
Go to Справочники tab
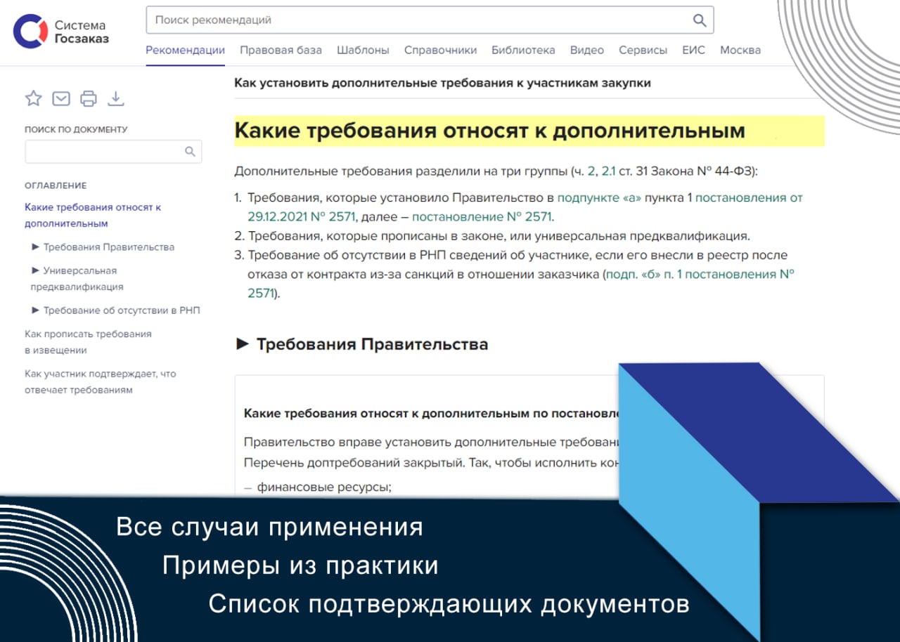tap(440, 50)
